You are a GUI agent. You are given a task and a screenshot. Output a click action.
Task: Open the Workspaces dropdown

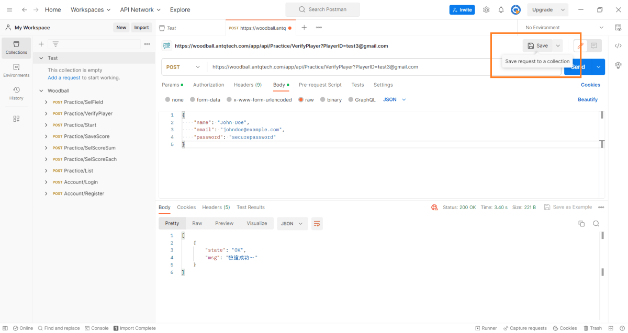point(91,9)
